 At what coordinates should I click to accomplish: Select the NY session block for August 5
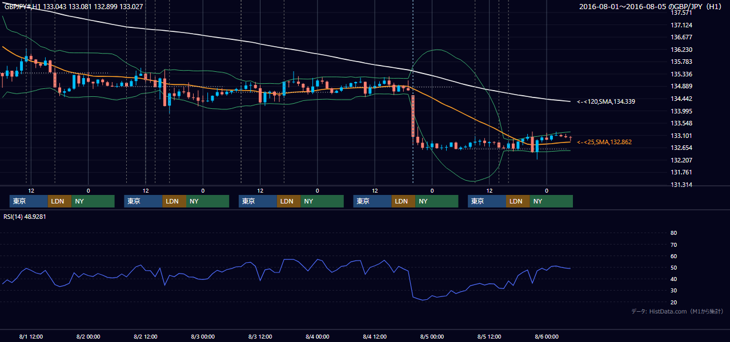(x=551, y=201)
